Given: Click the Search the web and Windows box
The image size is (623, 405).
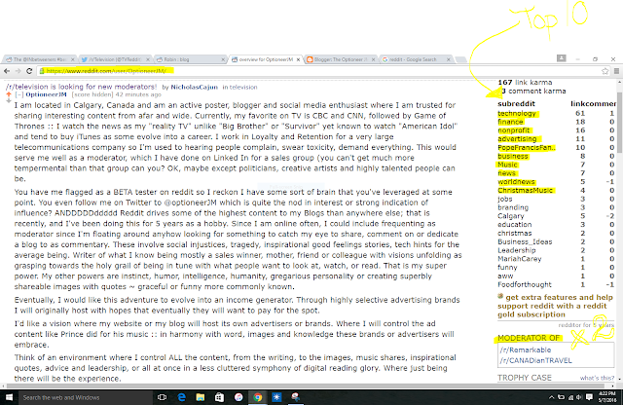Looking at the screenshot, I should pos(85,397).
